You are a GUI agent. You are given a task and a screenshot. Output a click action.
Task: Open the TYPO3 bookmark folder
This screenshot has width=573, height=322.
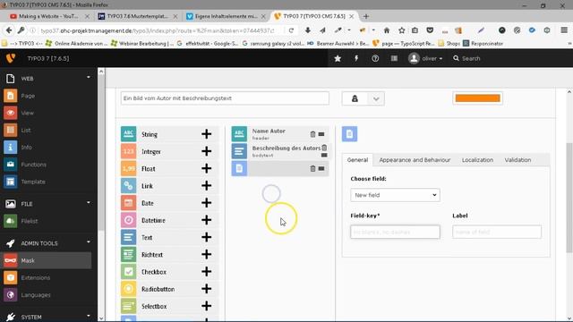pos(21,44)
